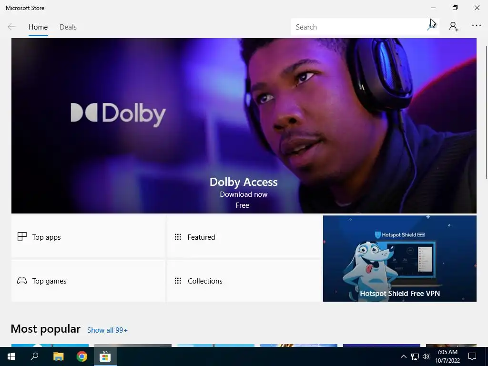Image resolution: width=488 pixels, height=366 pixels.
Task: Open notification center icon
Action: (x=472, y=356)
